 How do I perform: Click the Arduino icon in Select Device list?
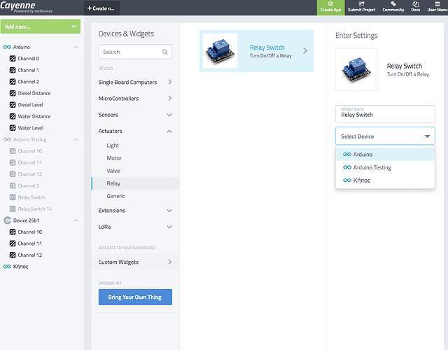(x=347, y=154)
